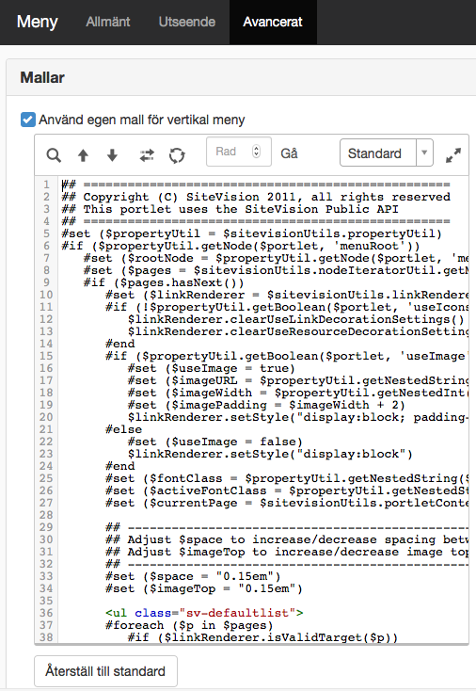Click the replace swap-arrows icon

click(x=147, y=155)
